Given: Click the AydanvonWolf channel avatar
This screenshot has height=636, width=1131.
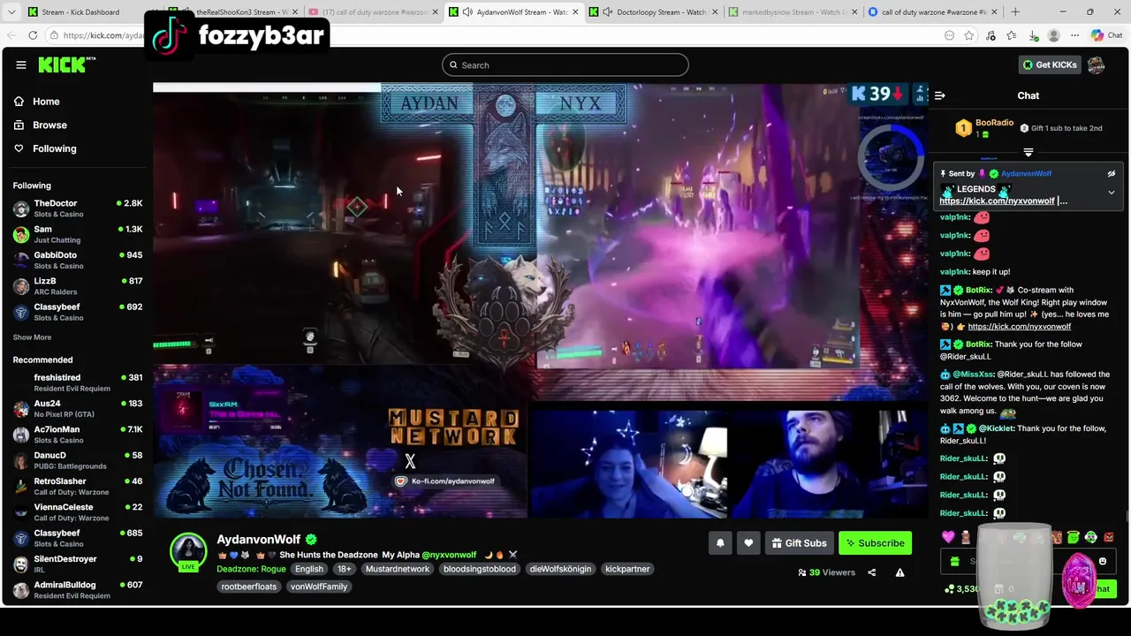Looking at the screenshot, I should pyautogui.click(x=188, y=550).
